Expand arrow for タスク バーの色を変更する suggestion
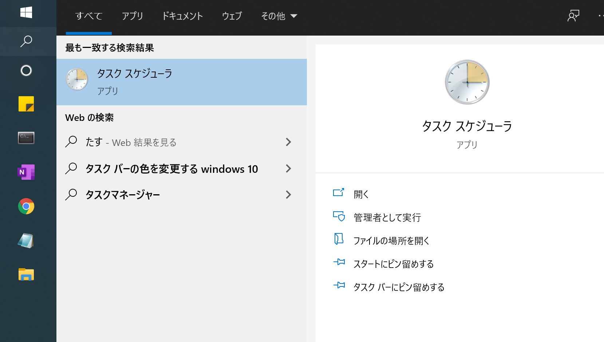Viewport: 604px width, 342px height. tap(288, 168)
